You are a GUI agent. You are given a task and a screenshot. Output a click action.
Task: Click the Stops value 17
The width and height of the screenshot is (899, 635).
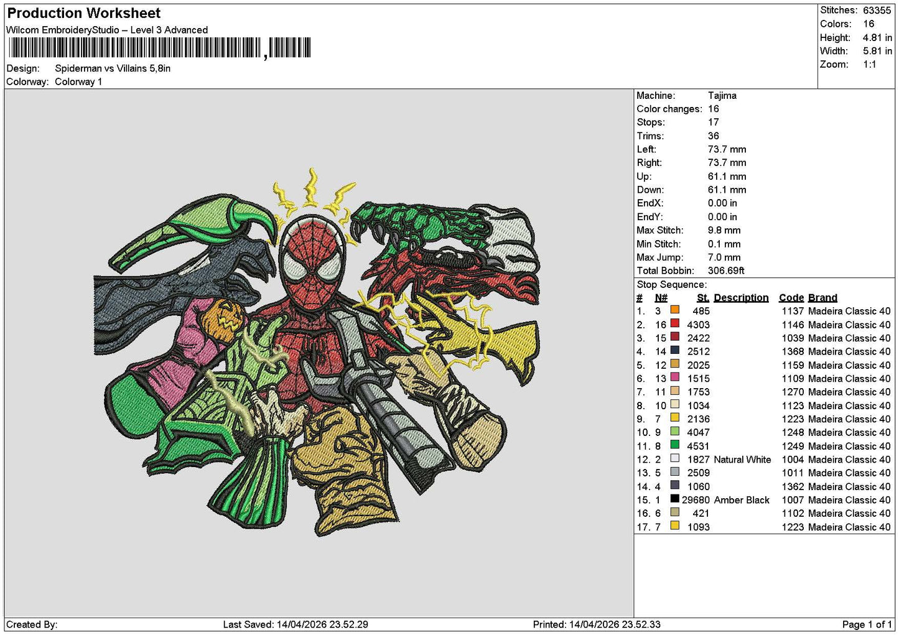point(714,123)
